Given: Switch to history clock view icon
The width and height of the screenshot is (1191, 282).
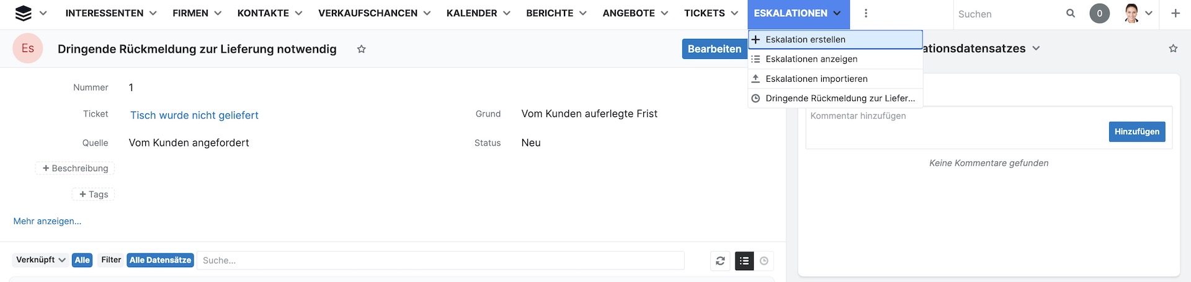Looking at the screenshot, I should click(764, 261).
